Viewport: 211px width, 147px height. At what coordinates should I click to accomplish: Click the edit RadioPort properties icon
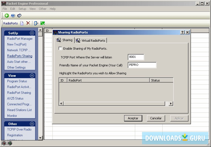36,23
